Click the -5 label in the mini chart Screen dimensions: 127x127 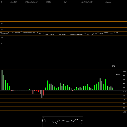click(81, 123)
